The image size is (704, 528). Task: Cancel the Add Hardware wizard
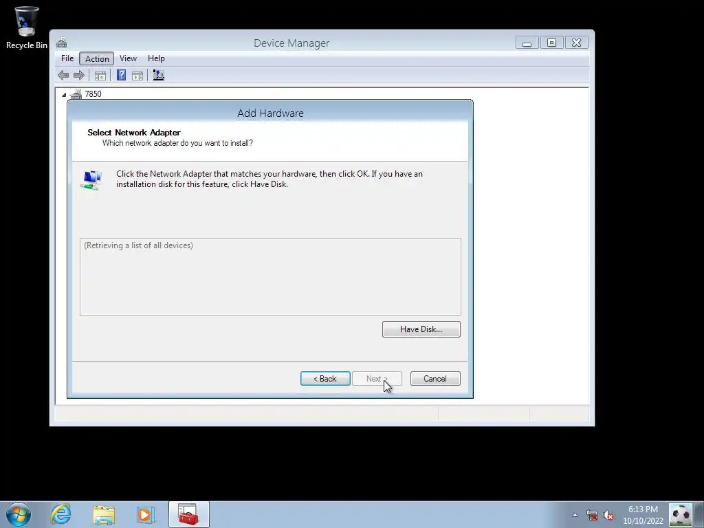(435, 379)
